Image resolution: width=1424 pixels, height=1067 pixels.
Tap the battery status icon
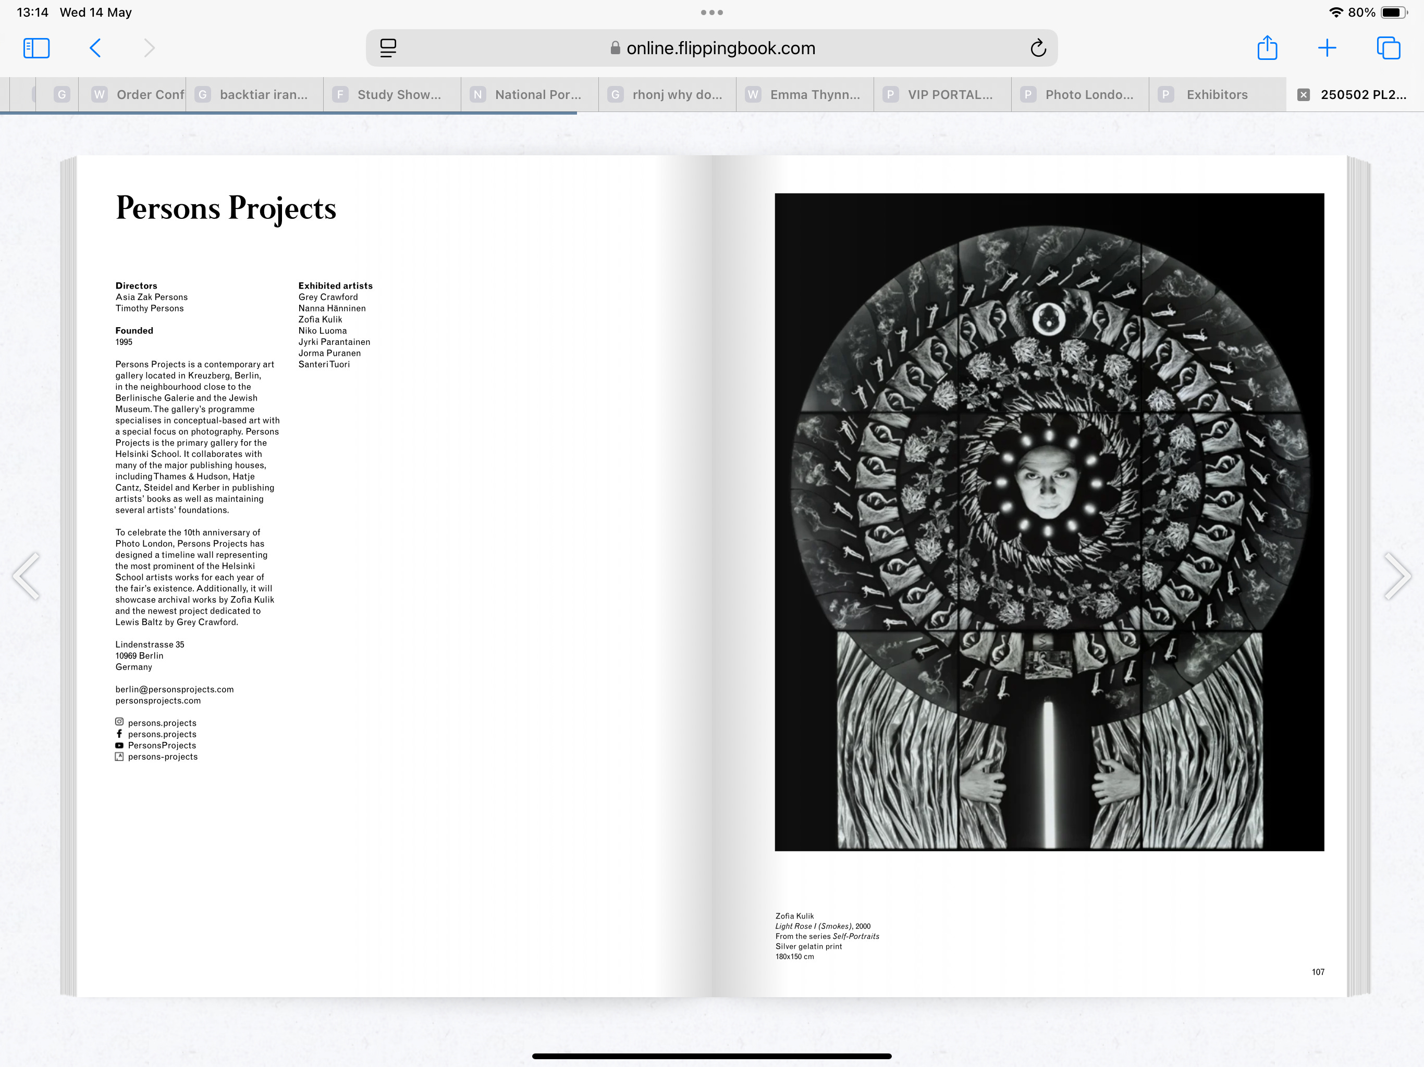[x=1394, y=12]
